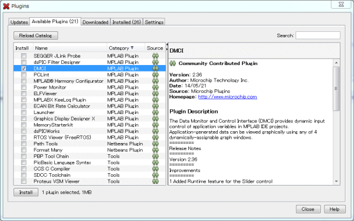Screen dimensions: 354x221
Task: Click source icon in Path Tools row
Action: [155, 144]
